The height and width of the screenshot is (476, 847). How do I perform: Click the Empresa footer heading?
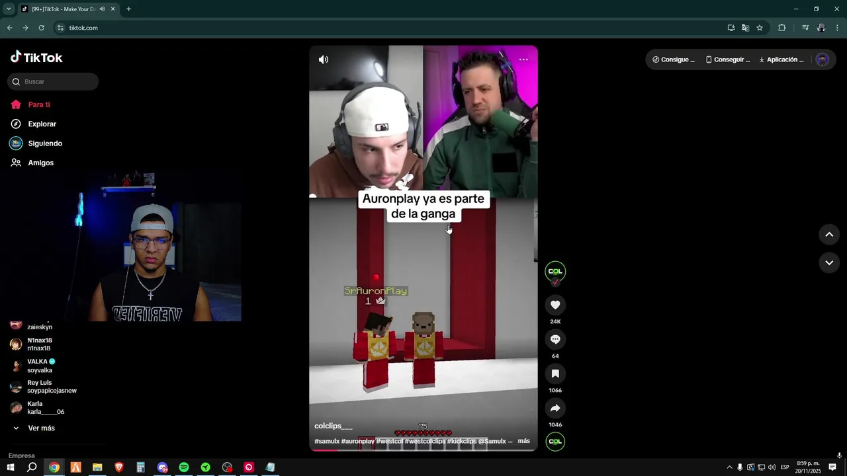pos(22,456)
